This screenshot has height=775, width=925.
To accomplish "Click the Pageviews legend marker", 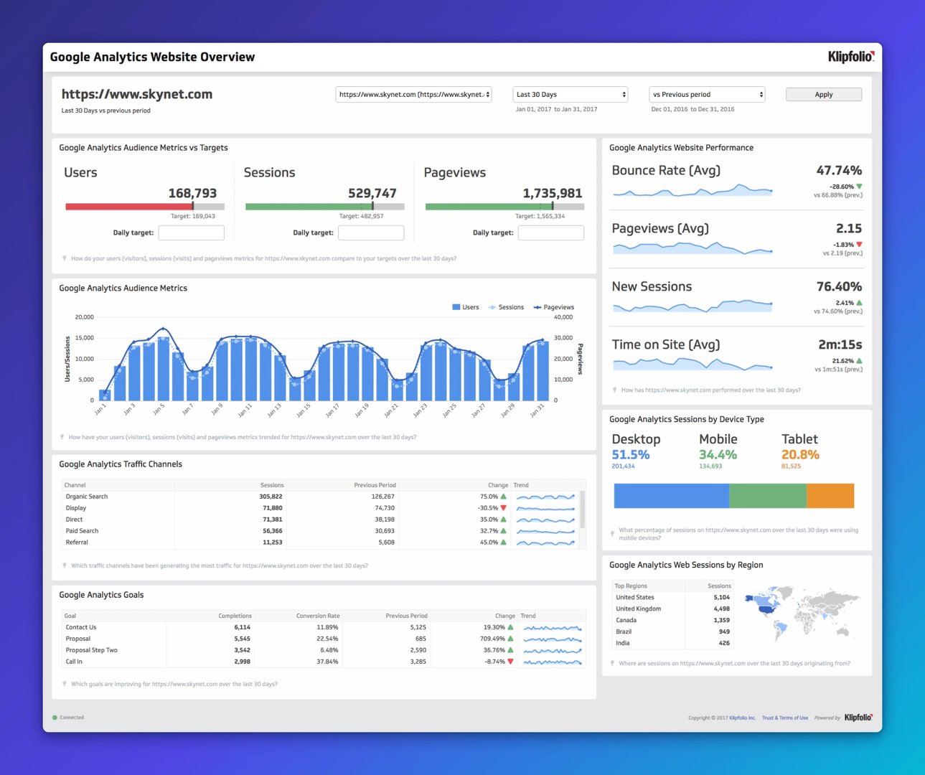I will tap(537, 307).
